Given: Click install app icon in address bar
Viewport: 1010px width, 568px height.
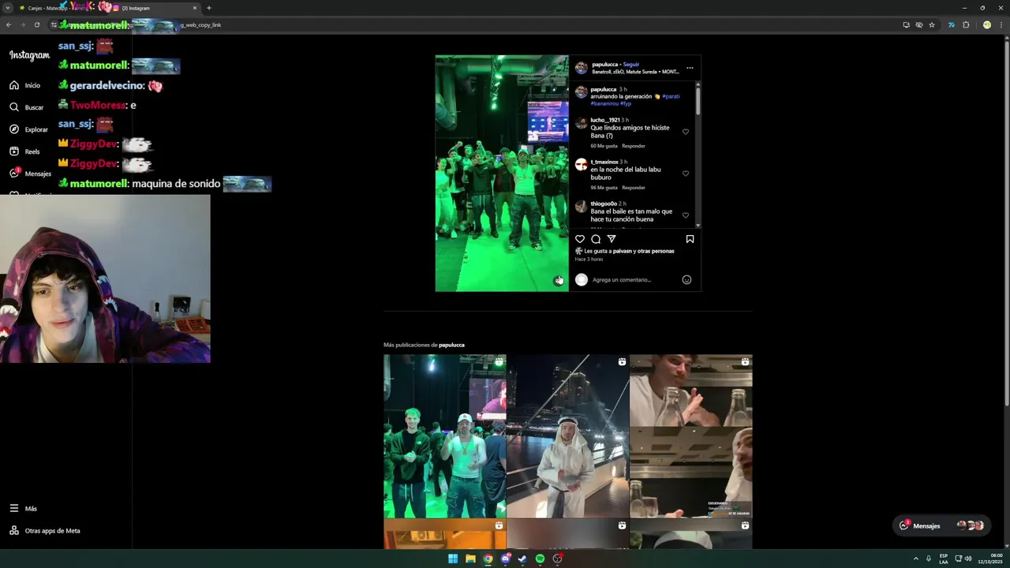Looking at the screenshot, I should pos(906,24).
